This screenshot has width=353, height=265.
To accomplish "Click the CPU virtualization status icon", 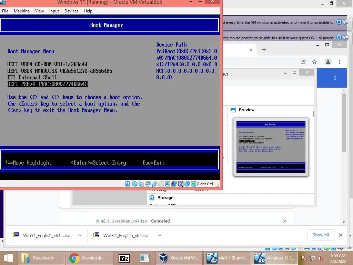I will (x=181, y=184).
